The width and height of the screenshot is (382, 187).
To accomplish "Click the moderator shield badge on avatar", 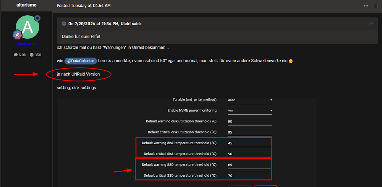I will tap(37, 18).
